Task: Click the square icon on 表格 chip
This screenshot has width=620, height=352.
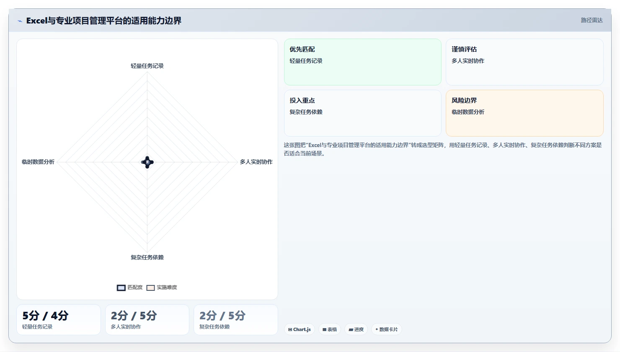Action: click(x=325, y=330)
